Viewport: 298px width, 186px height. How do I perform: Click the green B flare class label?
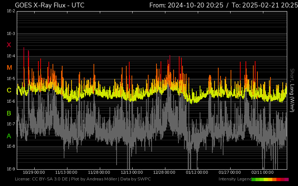pyautogui.click(x=9, y=113)
